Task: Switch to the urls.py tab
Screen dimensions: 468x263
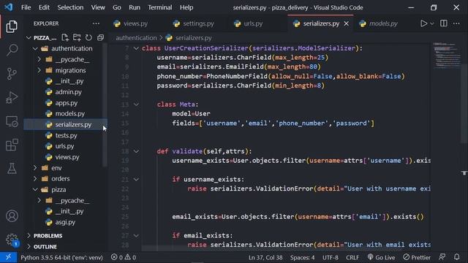Action: point(253,23)
